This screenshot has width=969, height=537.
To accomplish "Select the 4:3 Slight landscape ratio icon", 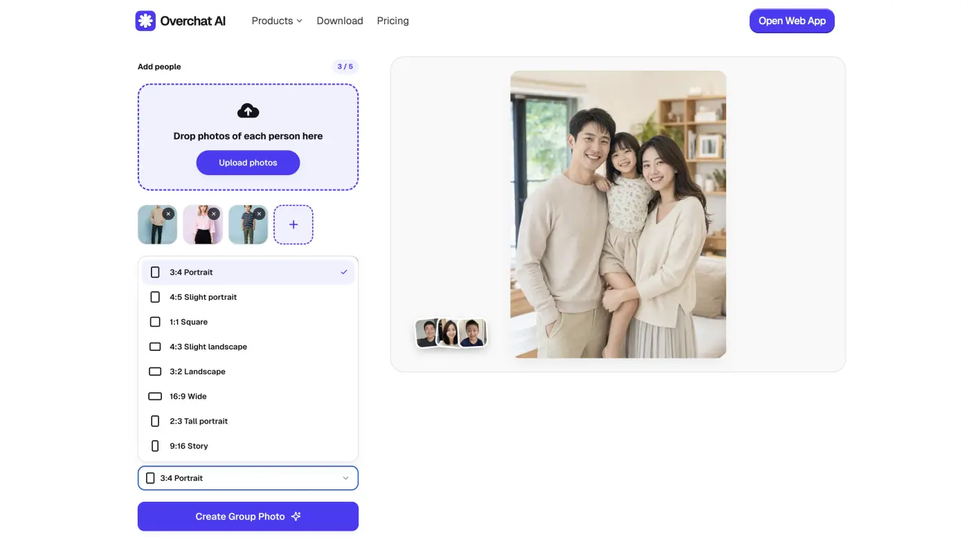I will pos(155,347).
